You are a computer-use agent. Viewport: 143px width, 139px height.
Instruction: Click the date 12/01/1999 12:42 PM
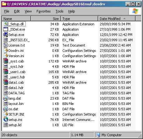[x=116, y=35]
